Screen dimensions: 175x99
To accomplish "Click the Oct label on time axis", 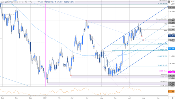I will tap(2, 98).
